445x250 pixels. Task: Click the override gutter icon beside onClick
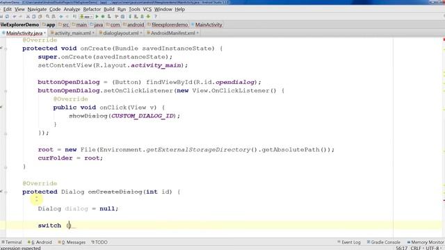coord(1,107)
